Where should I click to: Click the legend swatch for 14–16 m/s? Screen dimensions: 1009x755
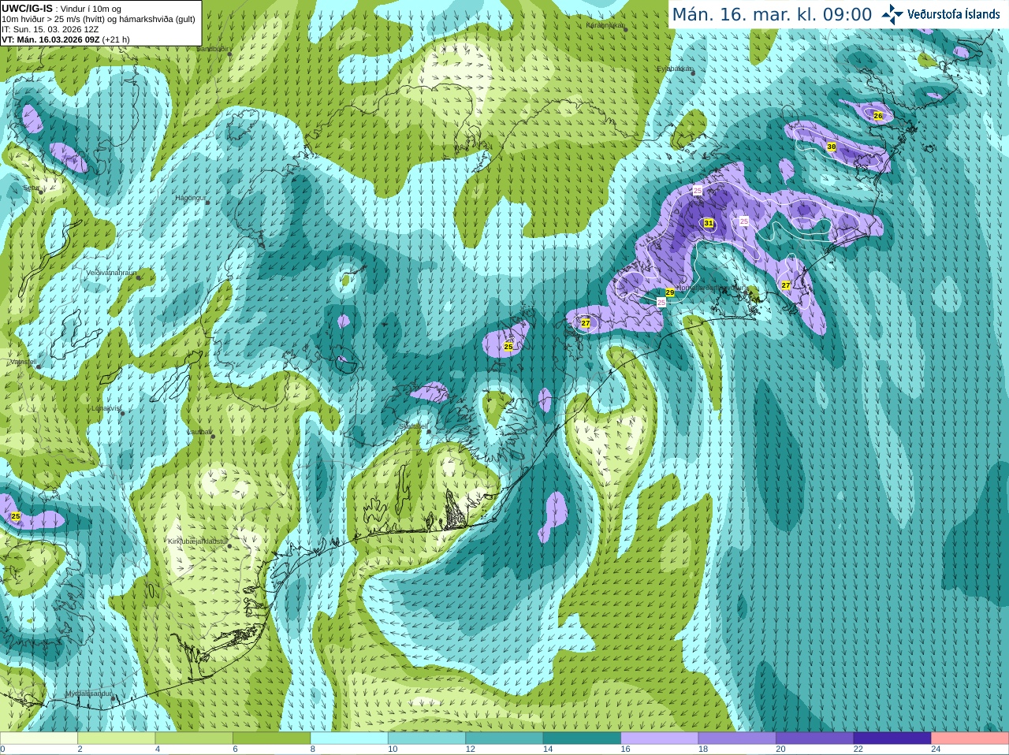(582, 738)
